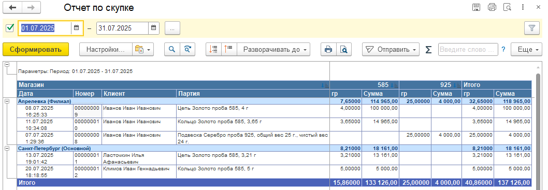Collapse all groups icon with up arrow
The height and width of the screenshot is (190, 548).
coord(229,49)
